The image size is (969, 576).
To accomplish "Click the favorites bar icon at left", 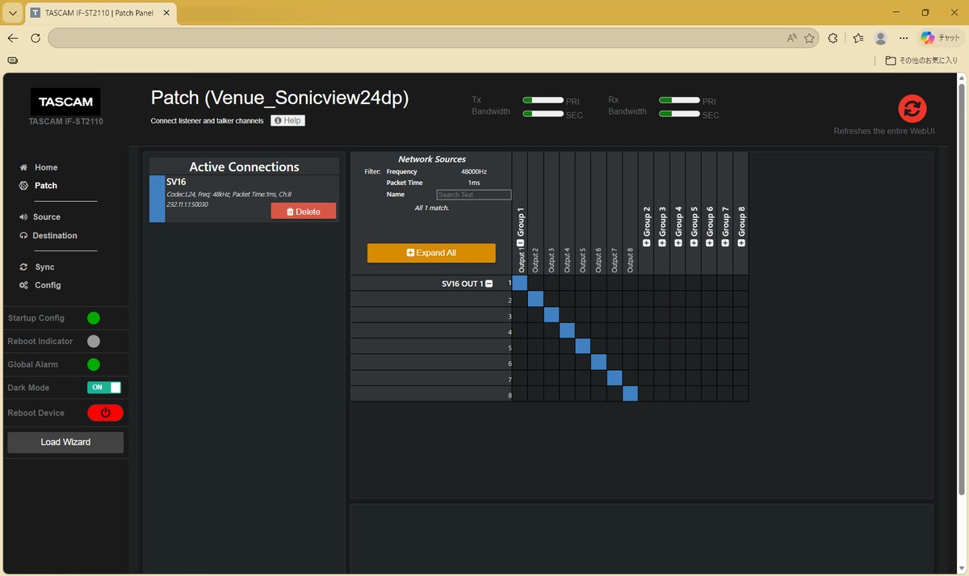I will coord(12,61).
